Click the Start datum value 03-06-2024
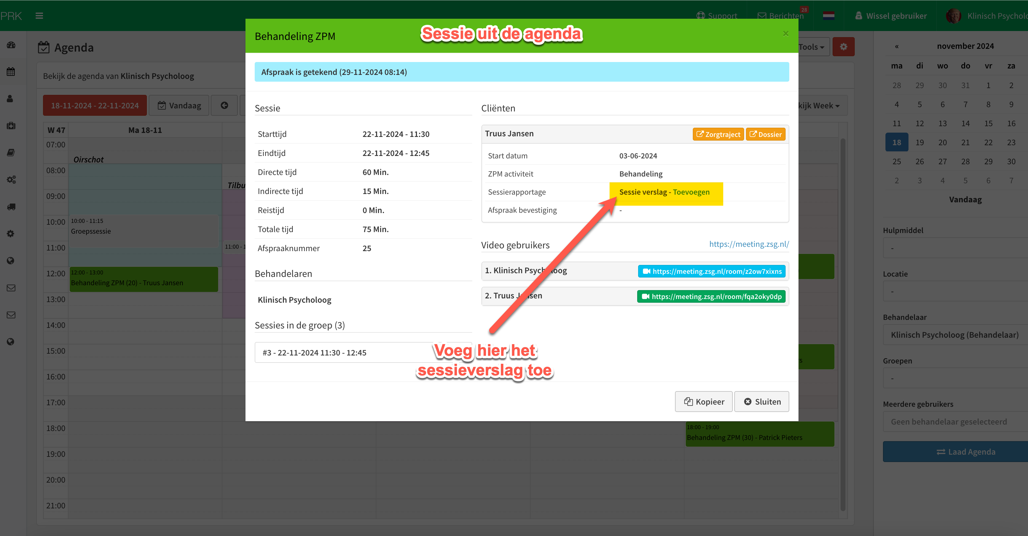 coord(638,156)
